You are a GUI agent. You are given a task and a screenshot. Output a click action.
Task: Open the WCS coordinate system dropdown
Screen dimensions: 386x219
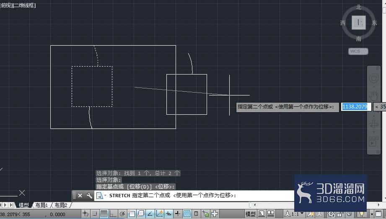pos(358,51)
